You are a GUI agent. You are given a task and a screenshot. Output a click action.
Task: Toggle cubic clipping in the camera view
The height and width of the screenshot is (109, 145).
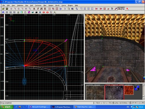click(72, 9)
